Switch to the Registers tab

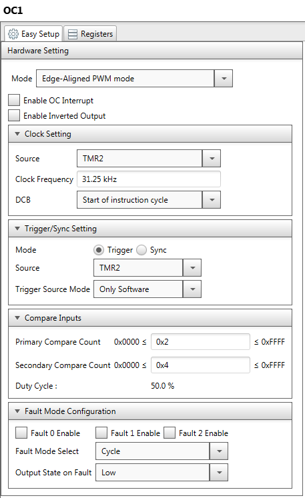tap(90, 33)
